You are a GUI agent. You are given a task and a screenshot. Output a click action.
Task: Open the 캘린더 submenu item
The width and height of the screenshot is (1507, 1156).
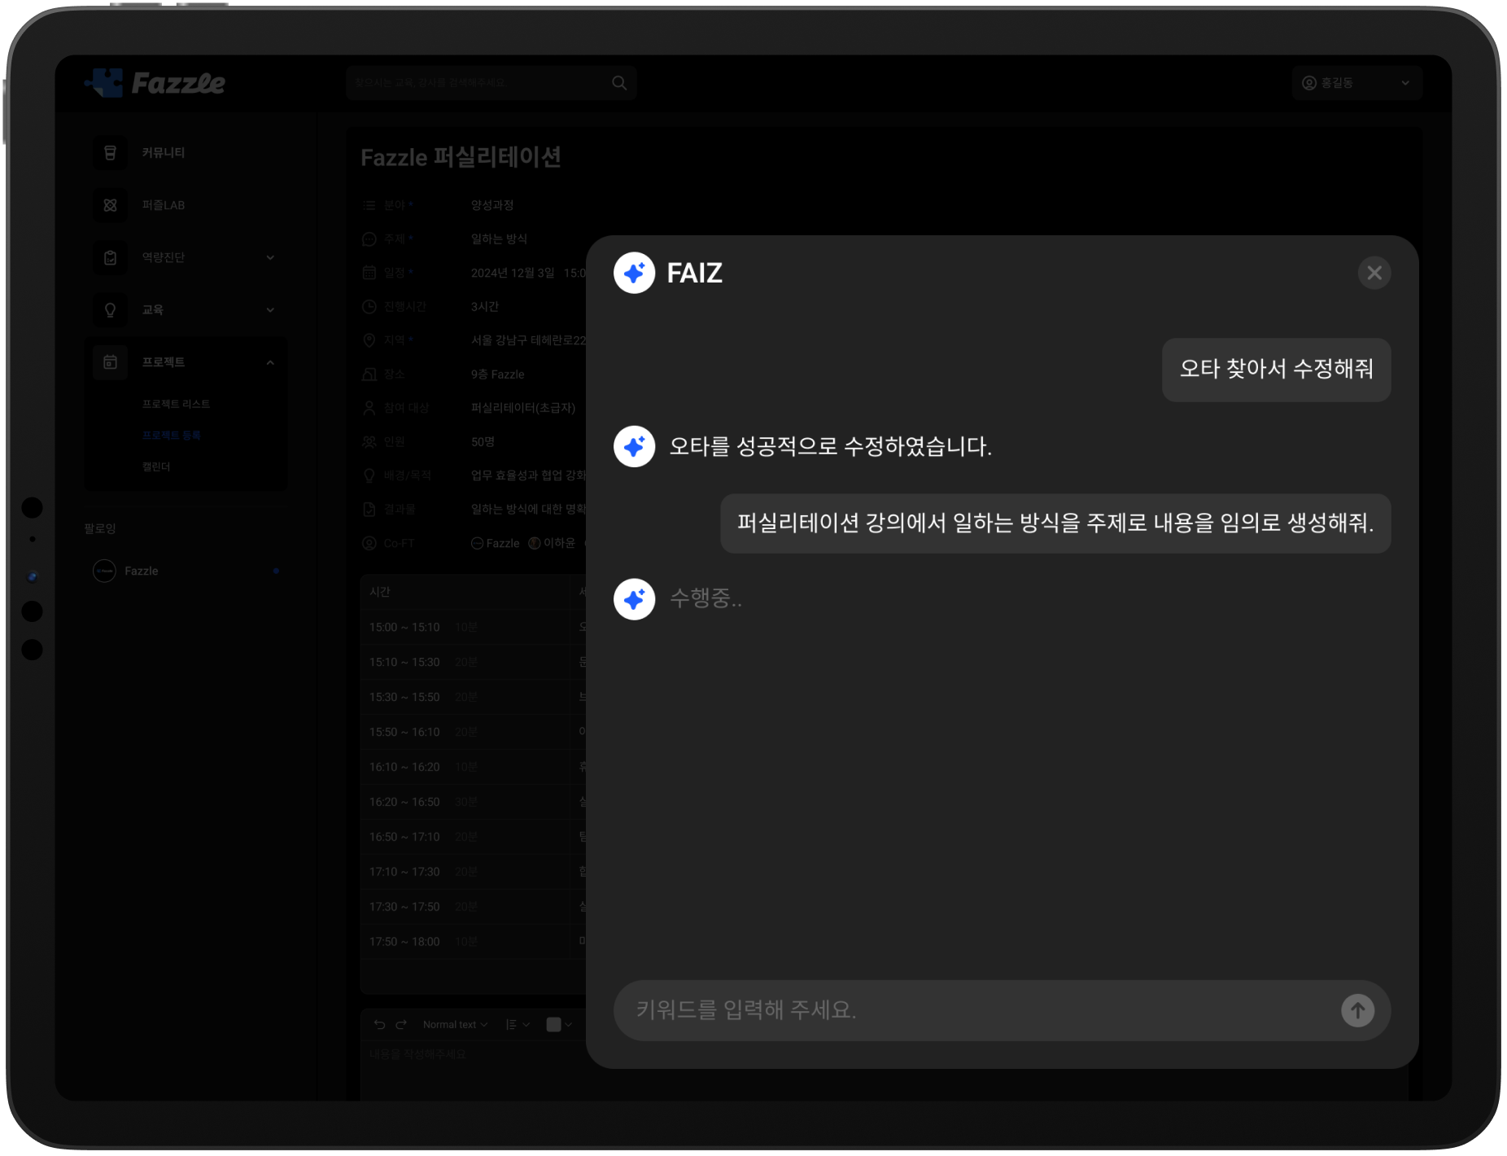pos(156,466)
